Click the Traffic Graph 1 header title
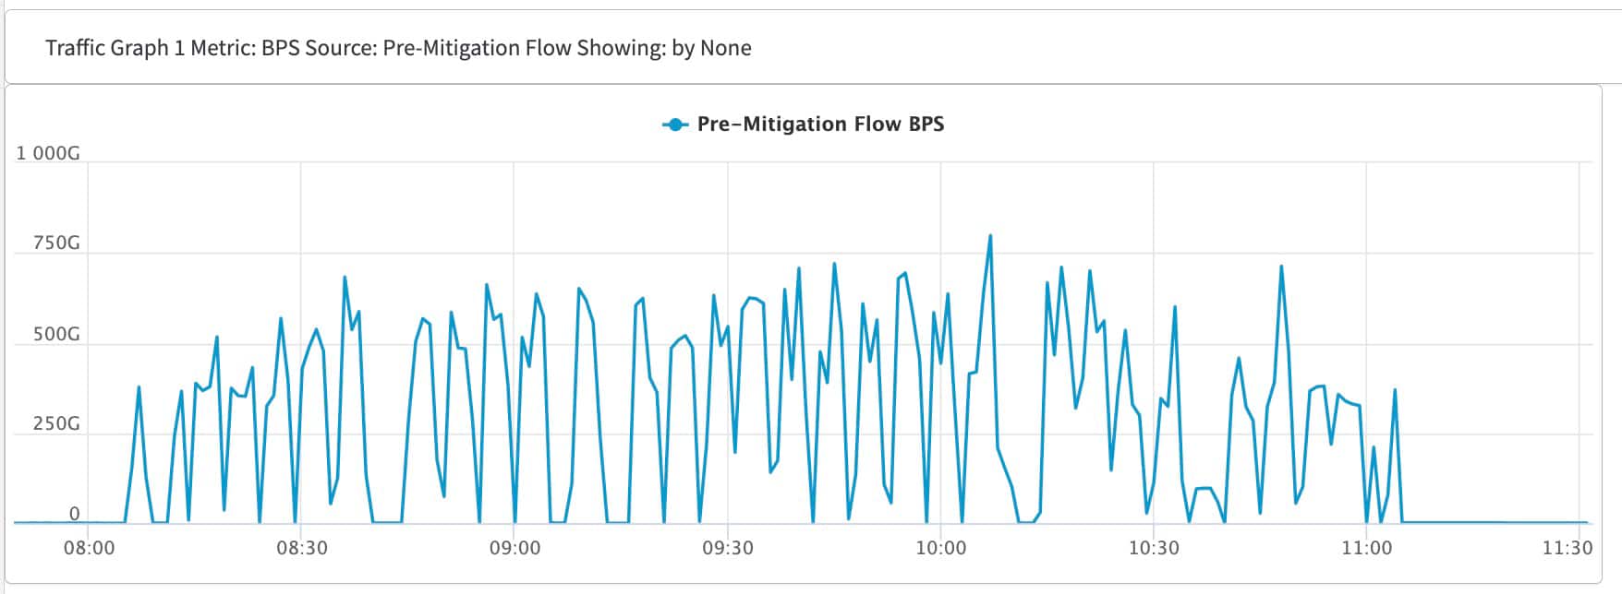The width and height of the screenshot is (1622, 594). click(x=398, y=48)
